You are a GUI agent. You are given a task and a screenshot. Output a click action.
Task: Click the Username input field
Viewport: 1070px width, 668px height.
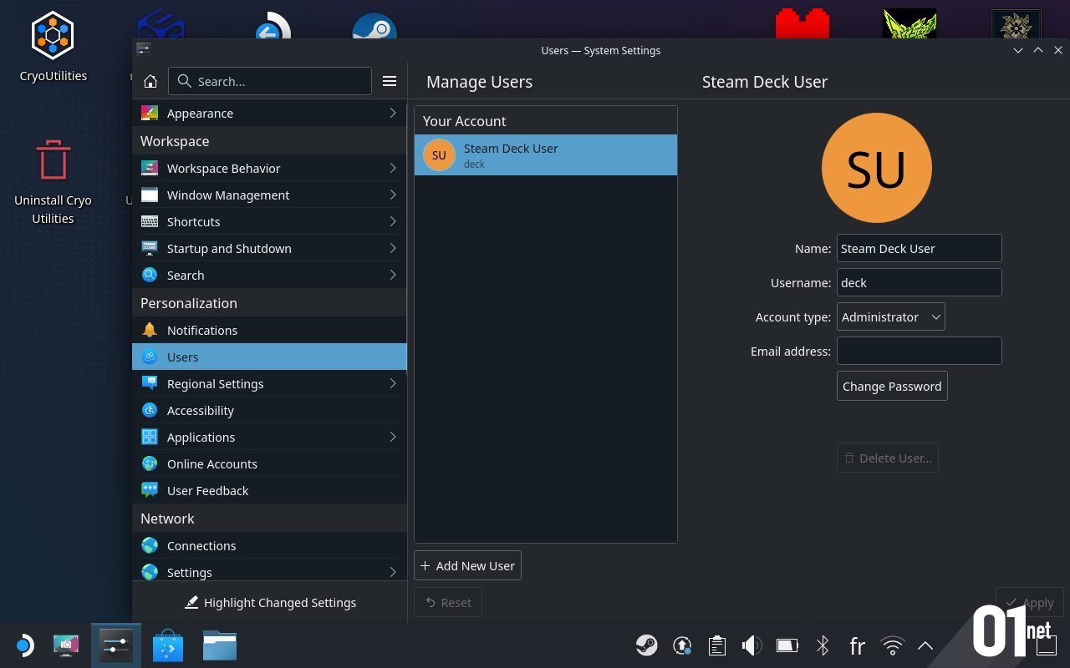point(919,282)
